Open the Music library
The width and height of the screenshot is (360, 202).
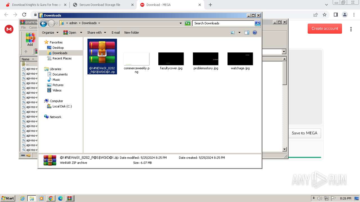pos(56,80)
